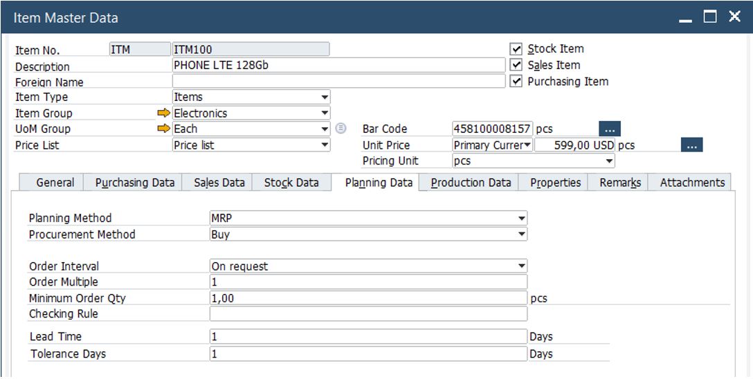Uncheck the Sales Item checkbox
The height and width of the screenshot is (379, 753).
pyautogui.click(x=516, y=65)
